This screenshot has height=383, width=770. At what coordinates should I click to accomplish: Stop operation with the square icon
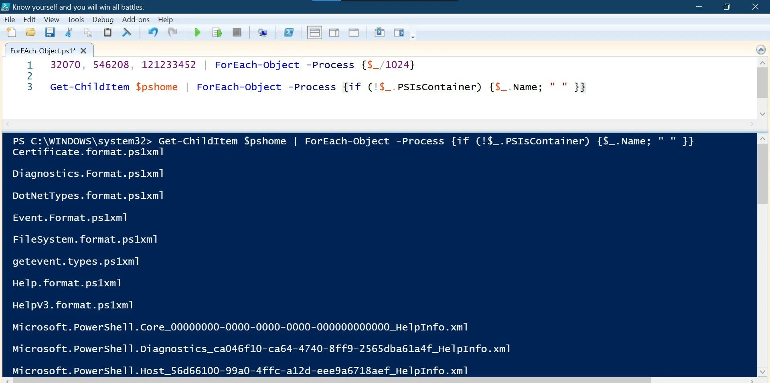tap(237, 32)
